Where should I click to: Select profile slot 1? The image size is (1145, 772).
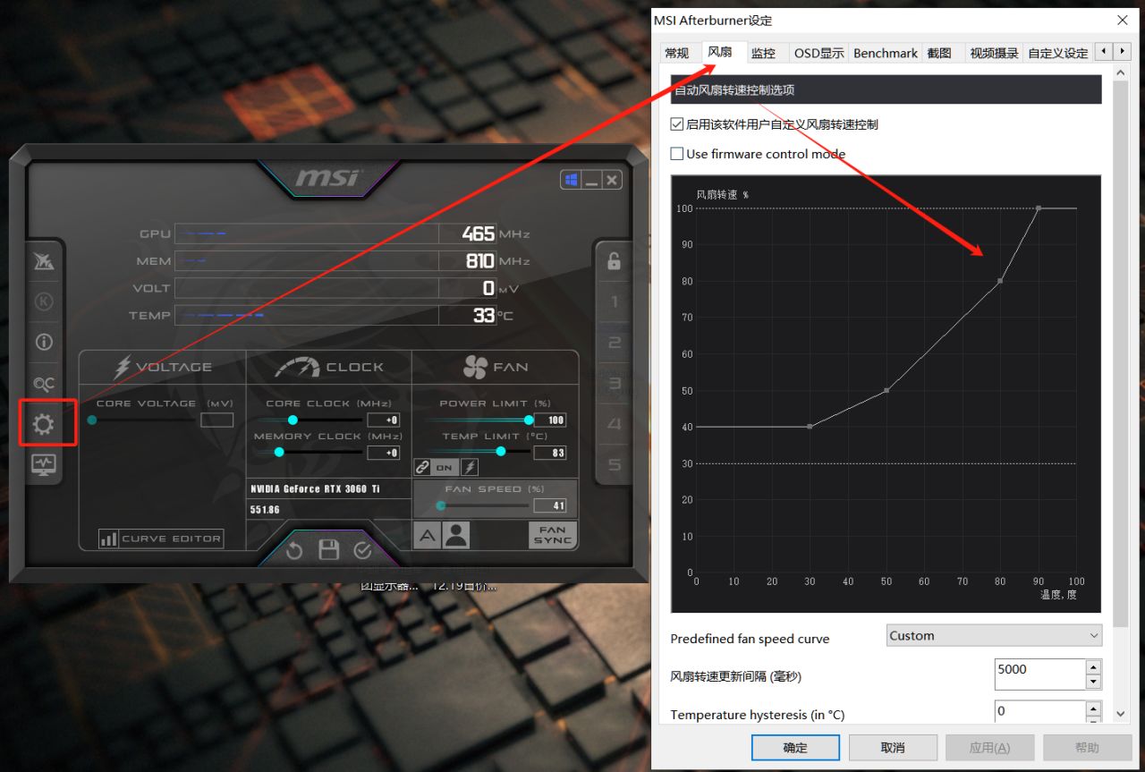[x=614, y=301]
